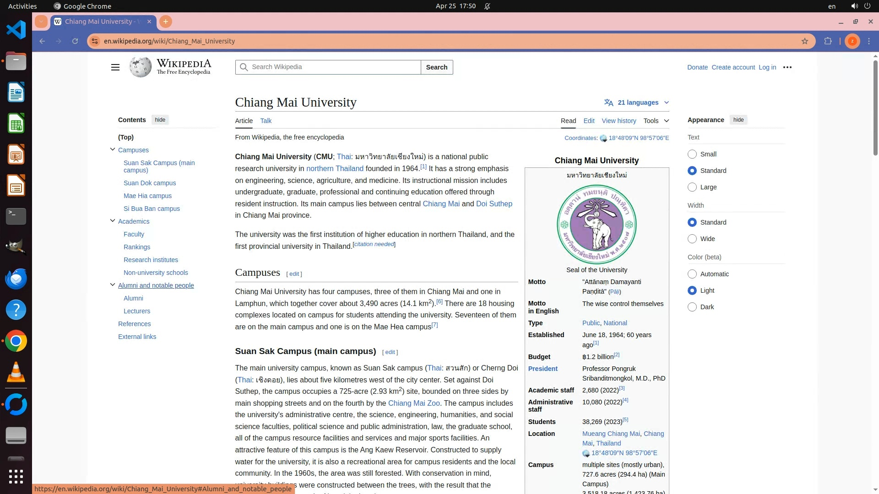Switch to the Talk tab
Screen dimensions: 879x494
point(266,121)
